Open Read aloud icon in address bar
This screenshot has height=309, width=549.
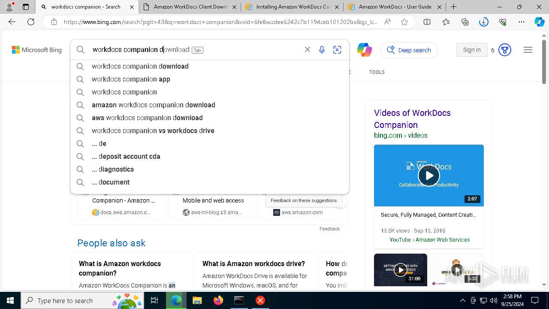point(387,22)
